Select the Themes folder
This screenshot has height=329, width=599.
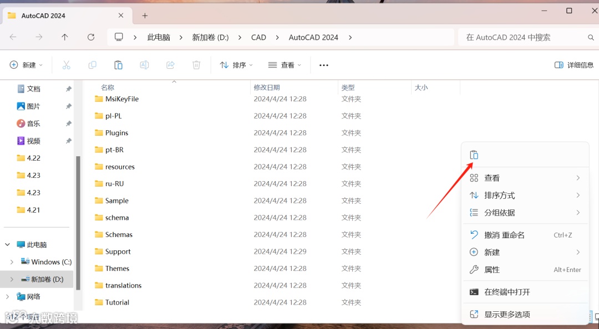click(x=112, y=268)
